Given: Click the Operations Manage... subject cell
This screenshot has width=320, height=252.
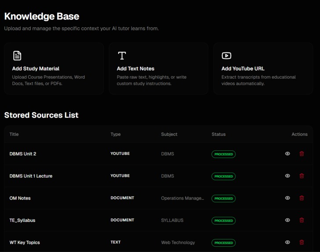Looking at the screenshot, I should click(x=182, y=198).
